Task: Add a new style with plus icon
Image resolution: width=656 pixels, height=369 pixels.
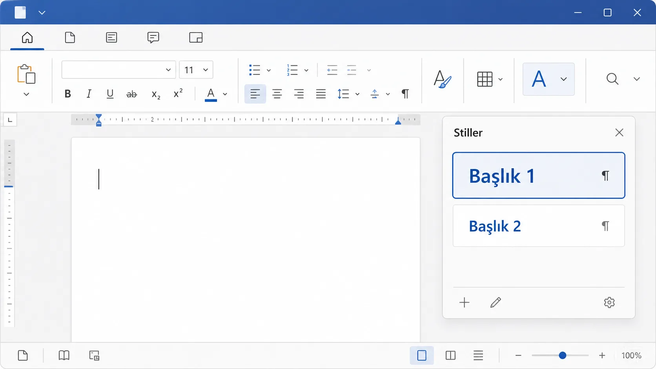Action: coord(464,302)
